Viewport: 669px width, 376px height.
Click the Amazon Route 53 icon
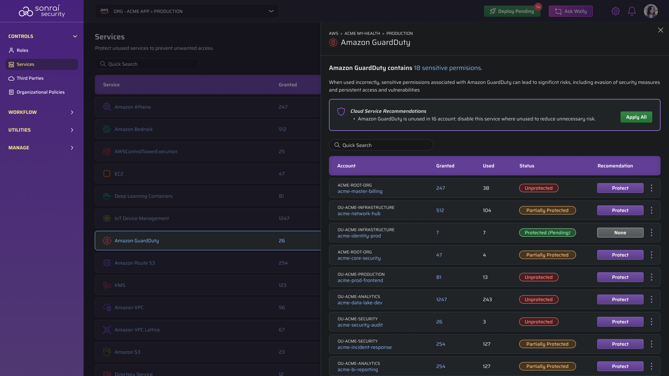(107, 263)
